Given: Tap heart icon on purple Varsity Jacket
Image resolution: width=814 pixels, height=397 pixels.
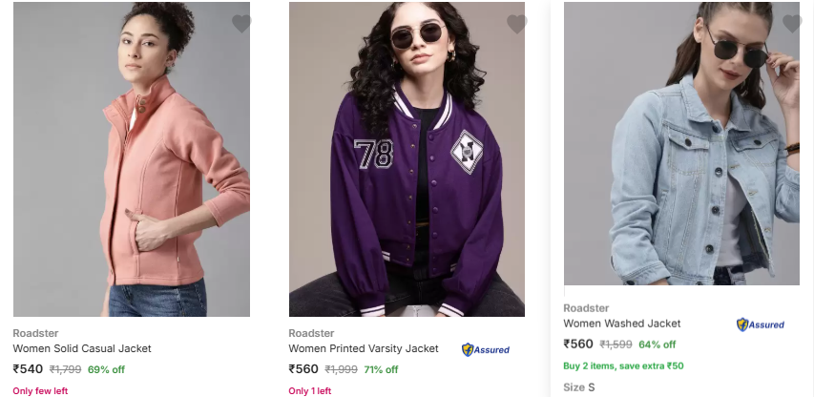Looking at the screenshot, I should coord(516,25).
